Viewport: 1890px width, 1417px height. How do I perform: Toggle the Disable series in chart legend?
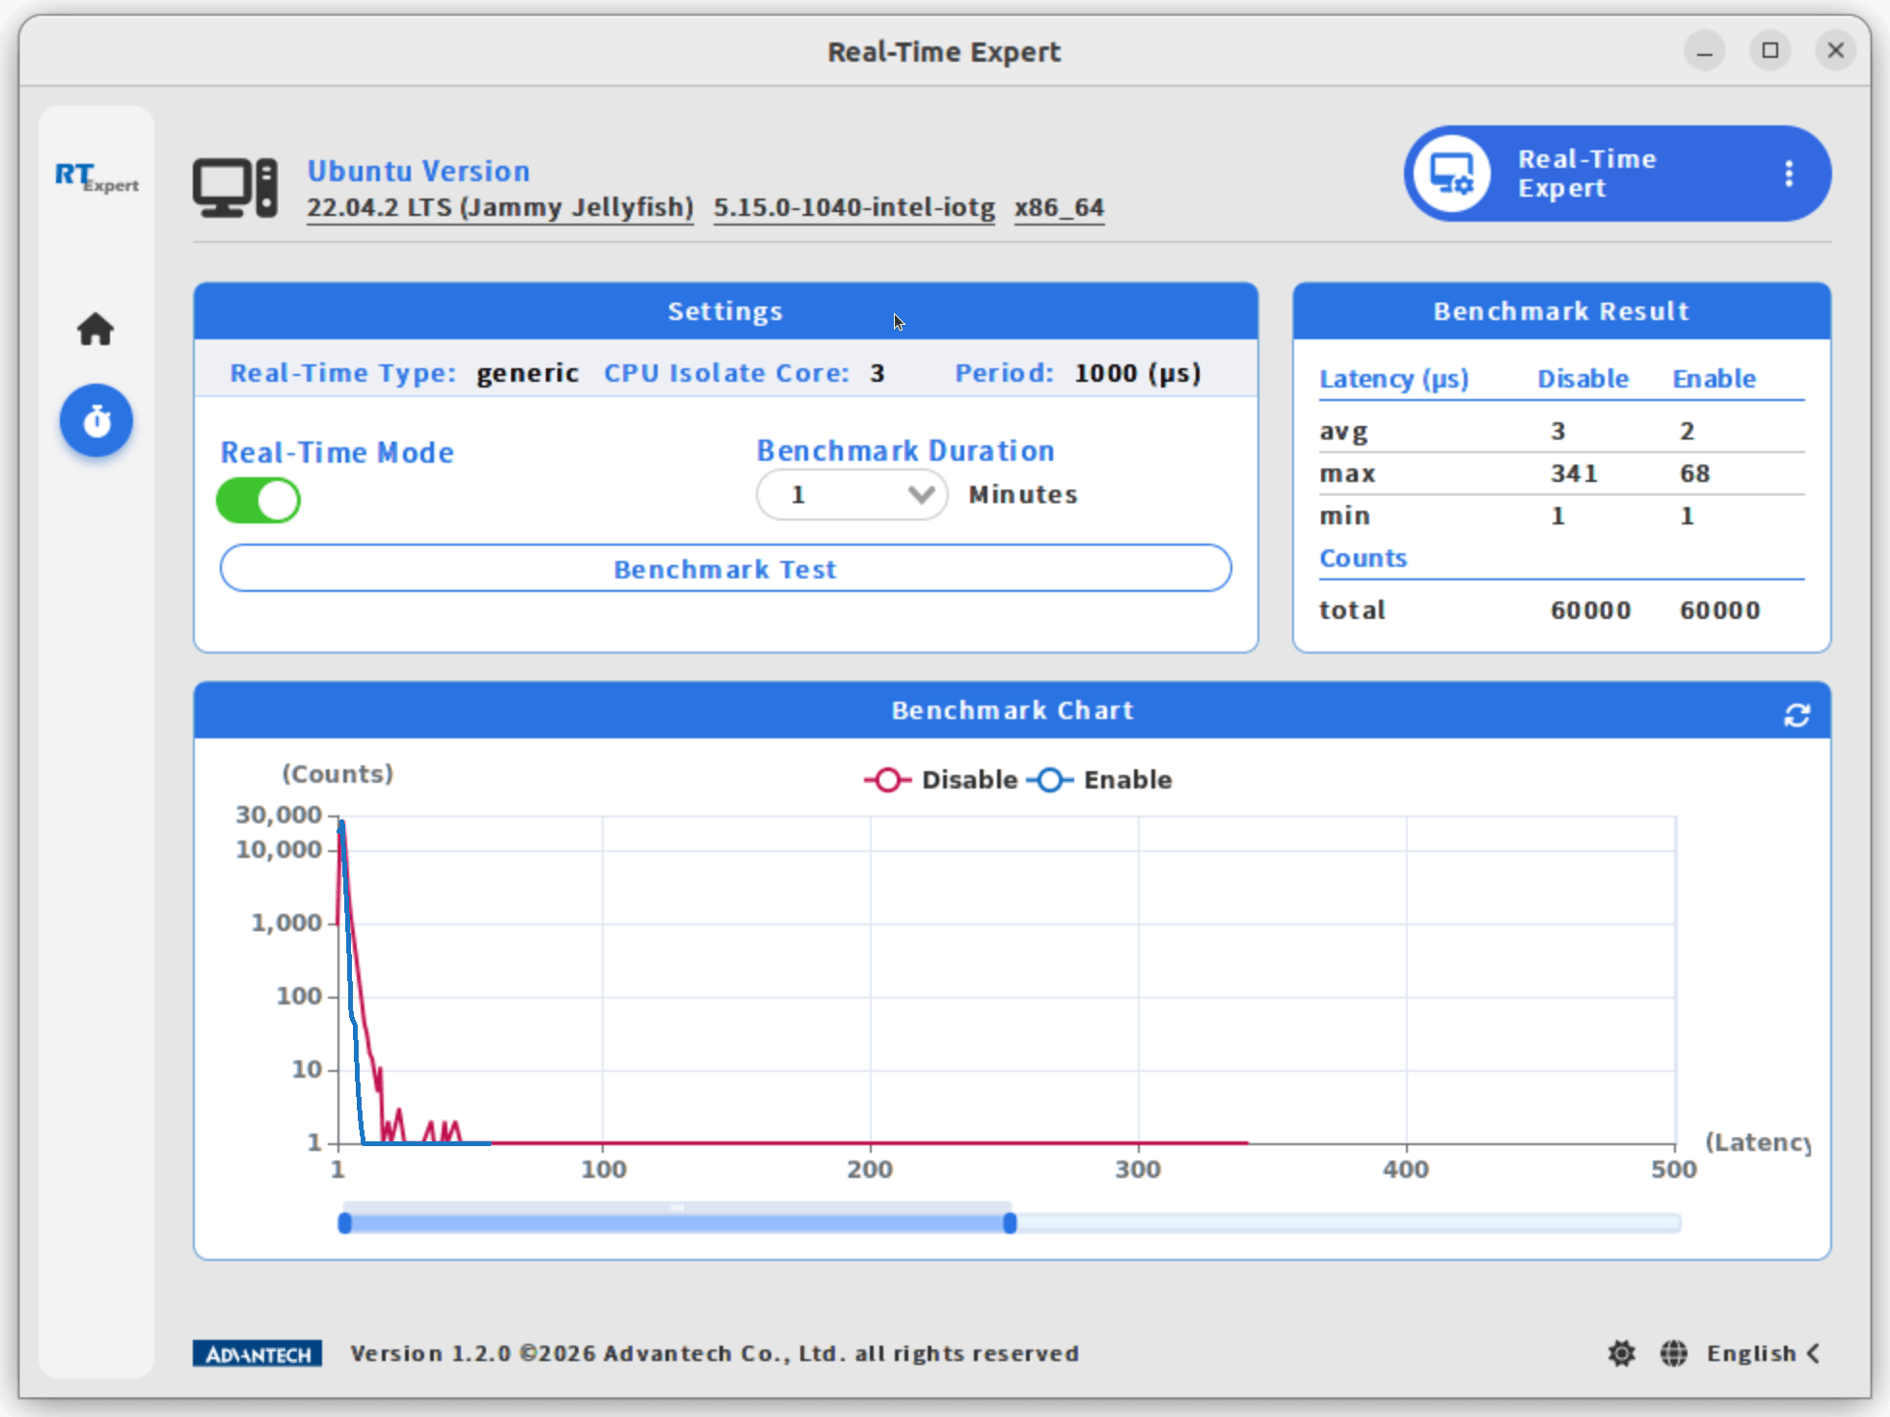pos(940,780)
